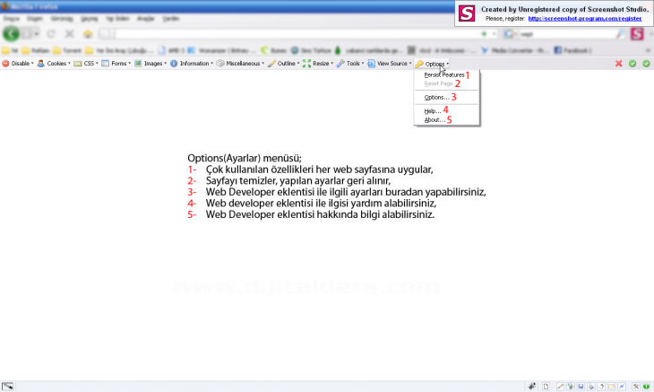Choose Options... in the dropdown menu
Viewport: 654px width, 392px height.
click(x=436, y=97)
